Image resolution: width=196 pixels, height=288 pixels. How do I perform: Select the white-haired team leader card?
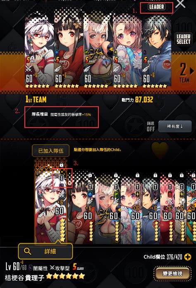tap(39, 50)
